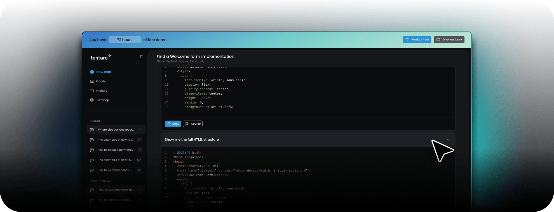Viewport: 554px width, 212px height.
Task: Launch the Product Tour
Action: point(417,40)
